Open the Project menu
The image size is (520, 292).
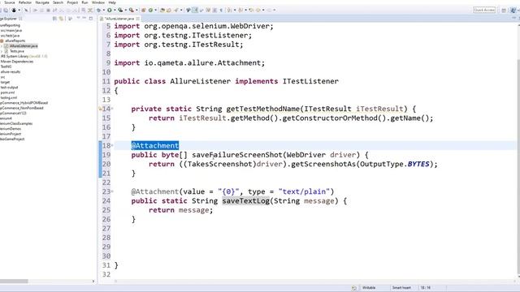pos(72,2)
